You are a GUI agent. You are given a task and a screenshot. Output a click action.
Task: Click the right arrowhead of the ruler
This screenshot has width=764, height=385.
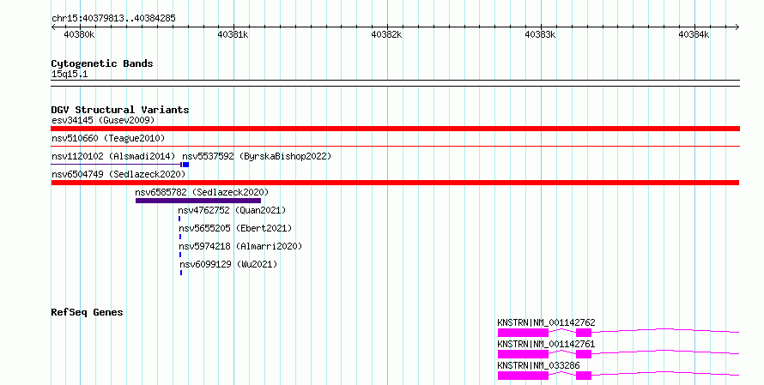click(737, 27)
